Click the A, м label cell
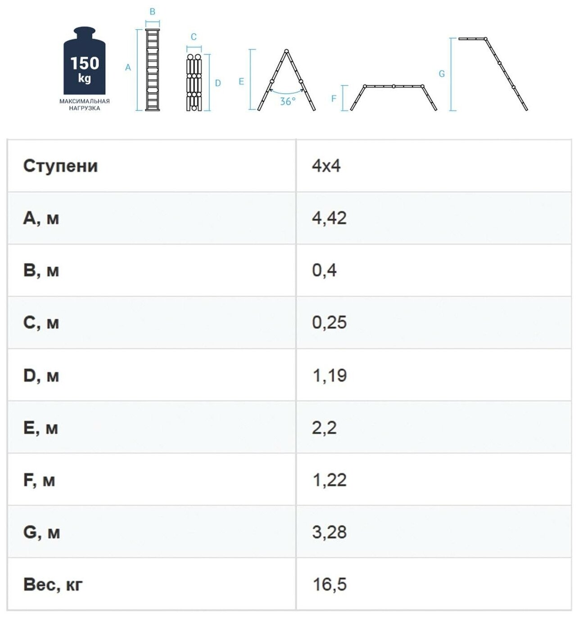The width and height of the screenshot is (578, 618). point(152,218)
